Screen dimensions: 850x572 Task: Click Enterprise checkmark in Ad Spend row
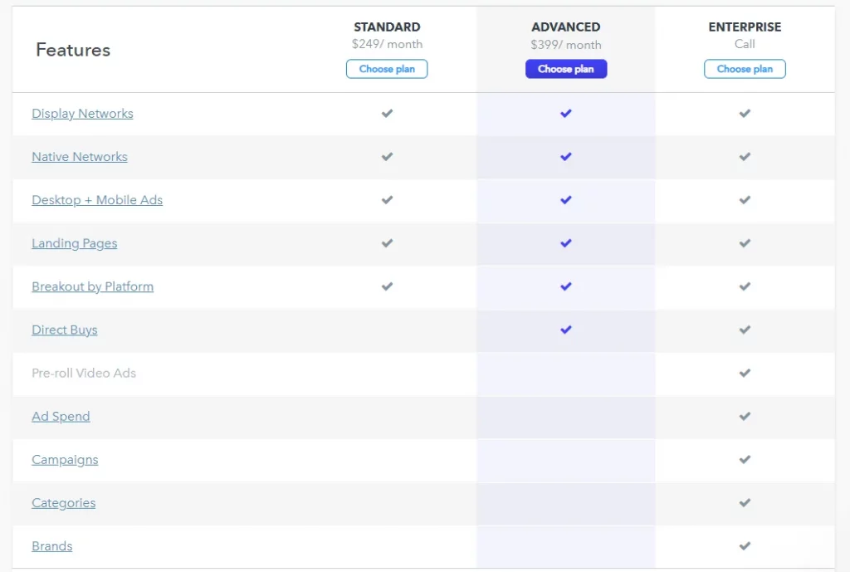pos(745,416)
